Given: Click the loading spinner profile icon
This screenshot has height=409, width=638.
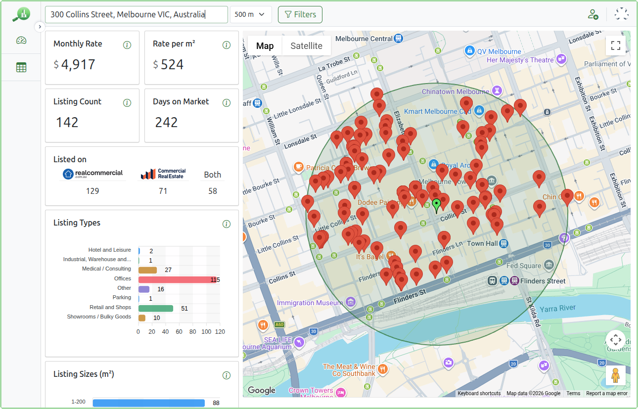Looking at the screenshot, I should tap(621, 14).
